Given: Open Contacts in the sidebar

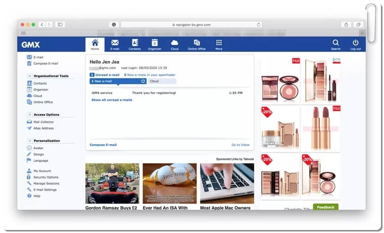Looking at the screenshot, I should (x=37, y=83).
